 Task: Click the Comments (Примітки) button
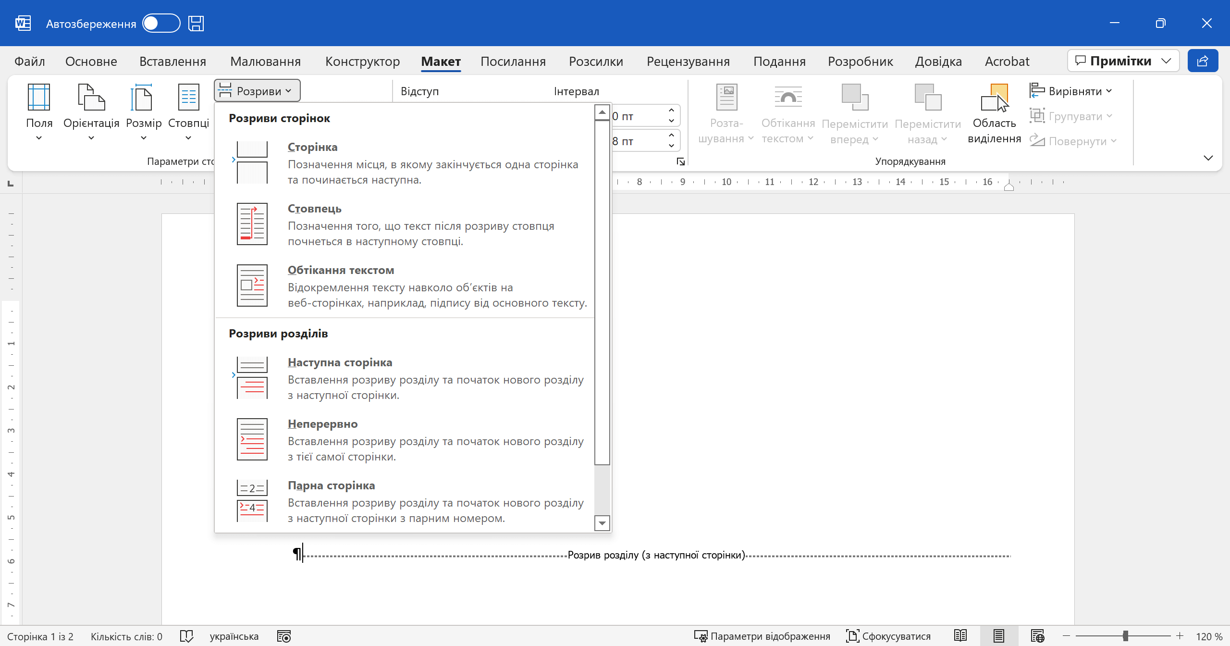(x=1114, y=61)
